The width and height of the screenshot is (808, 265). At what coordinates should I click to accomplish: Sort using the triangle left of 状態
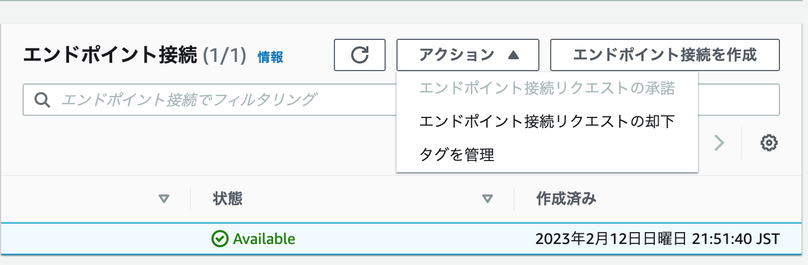[x=164, y=199]
